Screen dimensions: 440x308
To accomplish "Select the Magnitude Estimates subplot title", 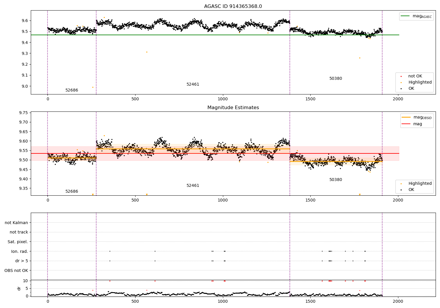I will [x=233, y=108].
